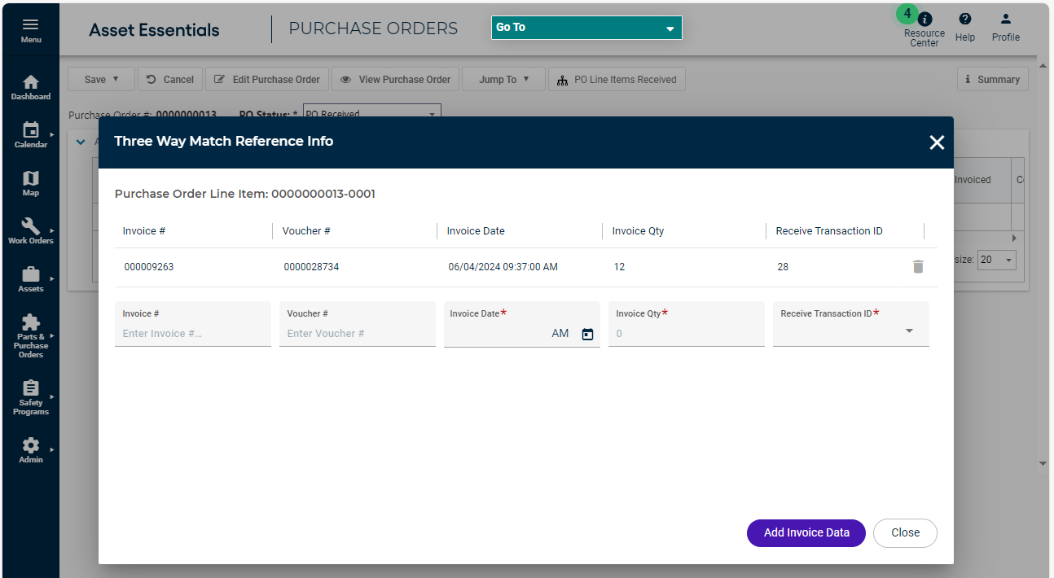Viewport: 1054px width, 578px height.
Task: Open Parts & Purchase Orders section
Action: coord(30,336)
